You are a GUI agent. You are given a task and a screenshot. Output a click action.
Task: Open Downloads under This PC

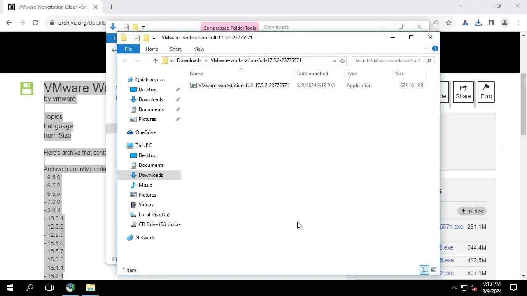click(151, 175)
